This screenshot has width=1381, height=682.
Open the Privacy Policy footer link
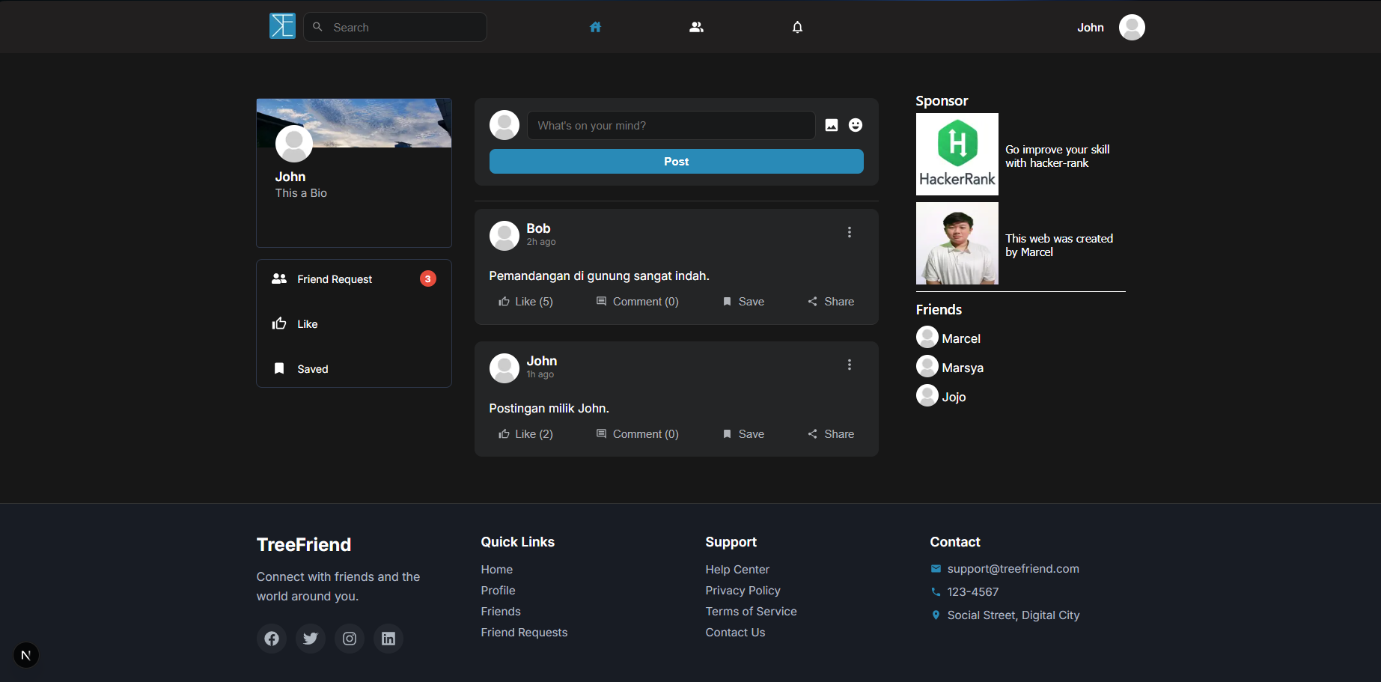(x=743, y=591)
